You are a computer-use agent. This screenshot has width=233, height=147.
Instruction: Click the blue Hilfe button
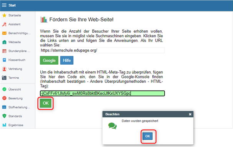(67, 60)
